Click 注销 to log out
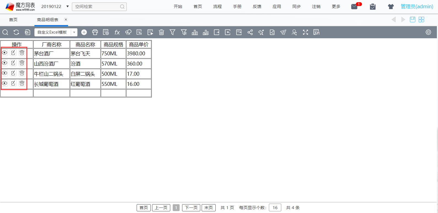 click(x=316, y=6)
